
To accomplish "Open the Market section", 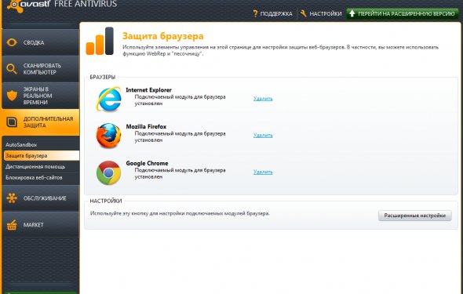I will [x=41, y=225].
